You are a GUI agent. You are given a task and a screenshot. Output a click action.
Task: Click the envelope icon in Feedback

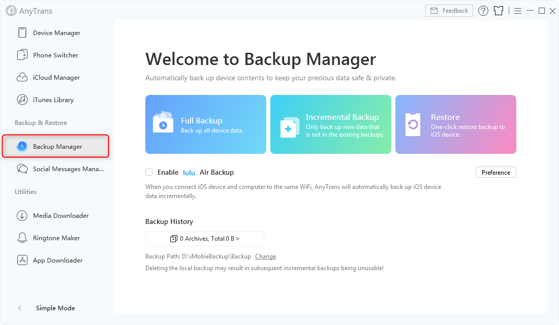click(x=434, y=11)
